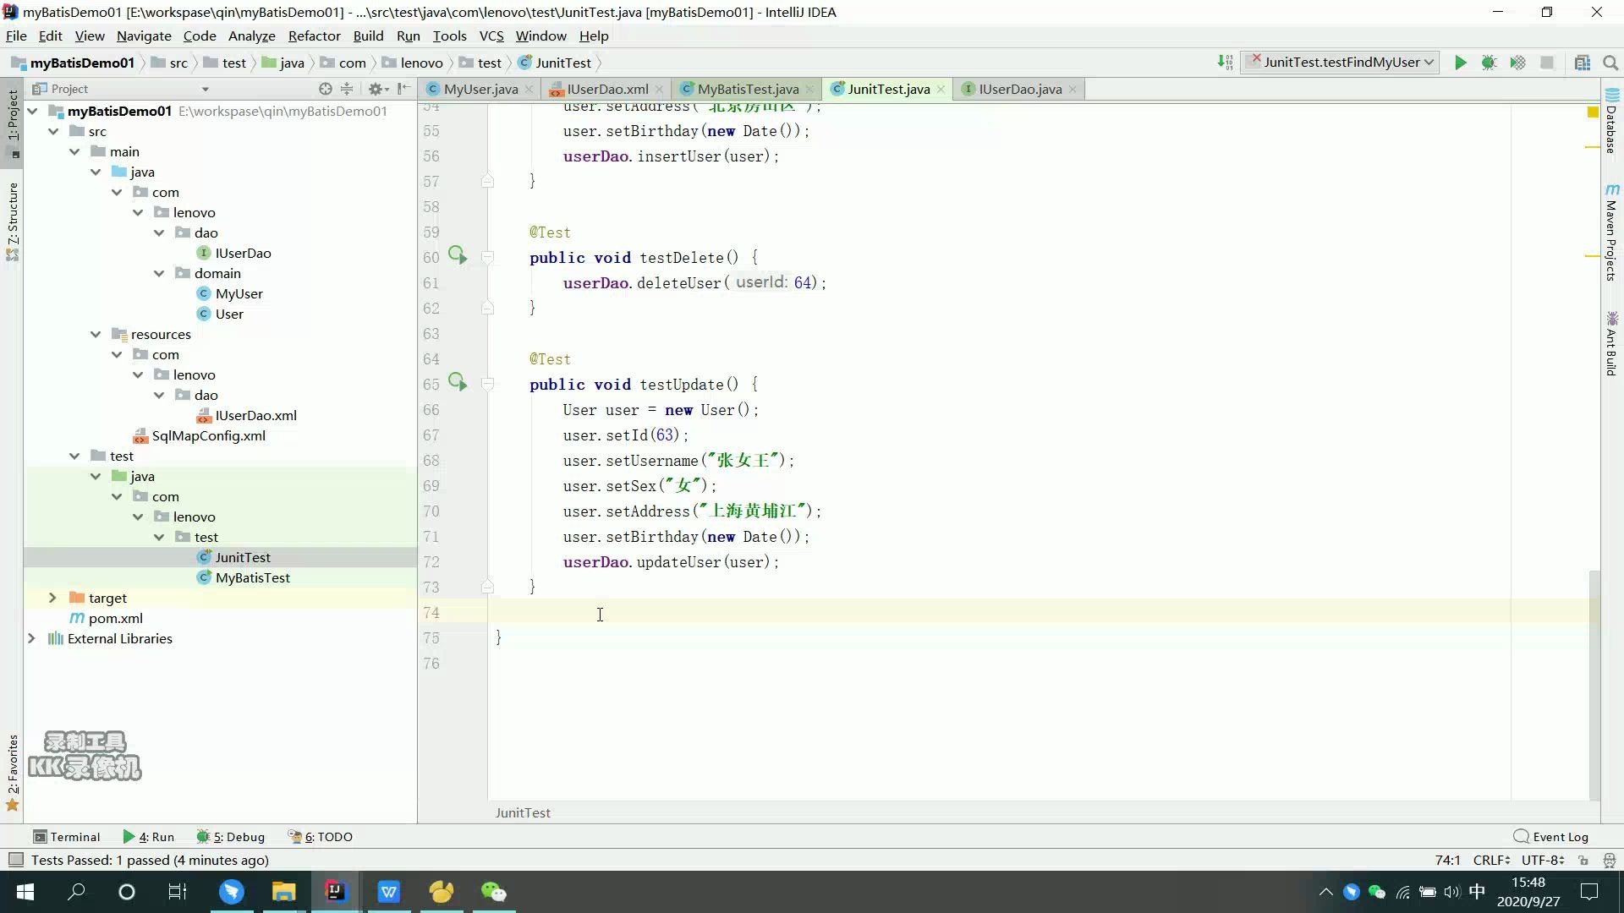
Task: Open the Refactor menu
Action: pos(314,36)
